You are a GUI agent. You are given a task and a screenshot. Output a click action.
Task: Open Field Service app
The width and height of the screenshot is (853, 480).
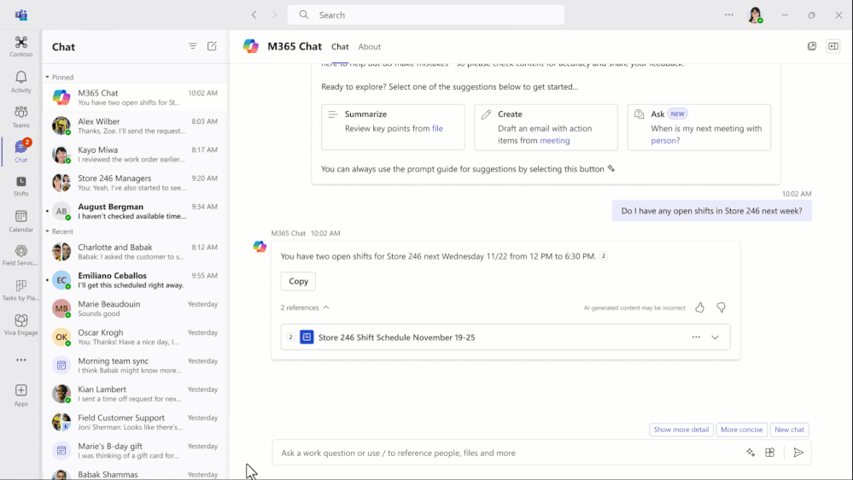tap(20, 255)
